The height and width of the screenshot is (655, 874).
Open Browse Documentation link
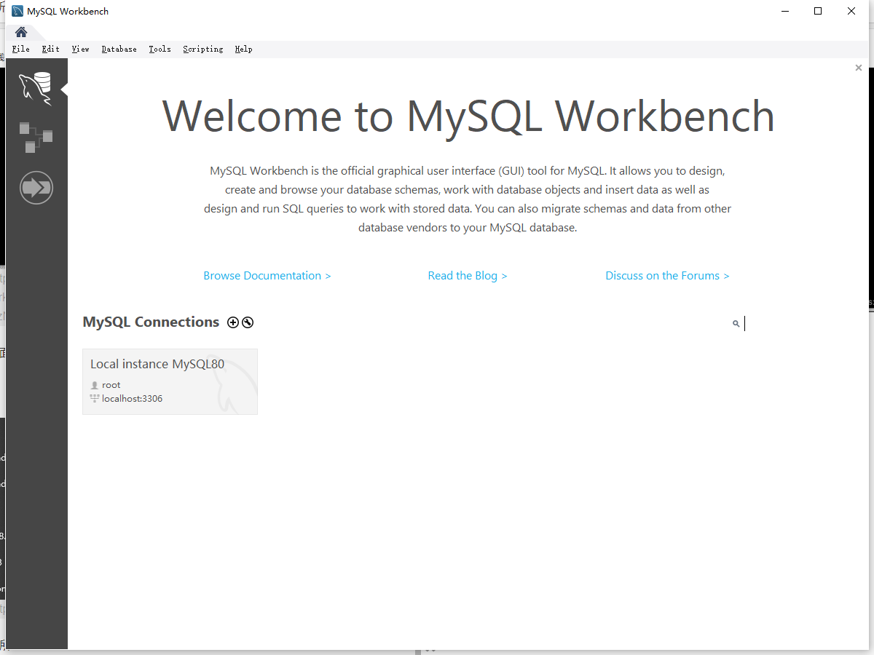click(267, 276)
